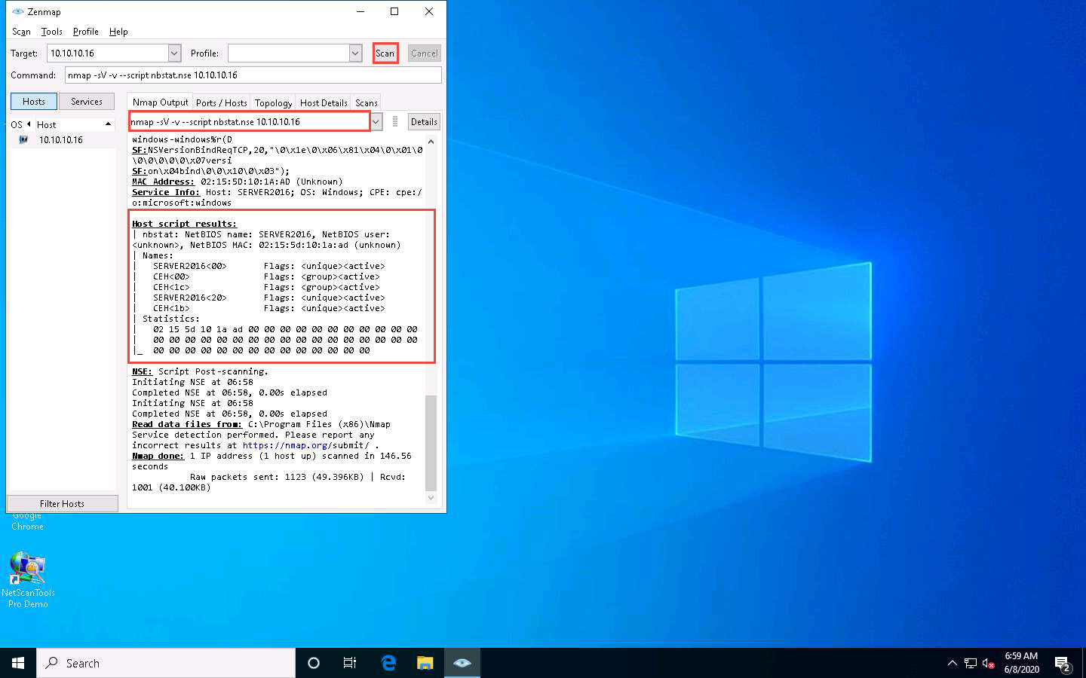Open Task View from the taskbar

[x=350, y=663]
